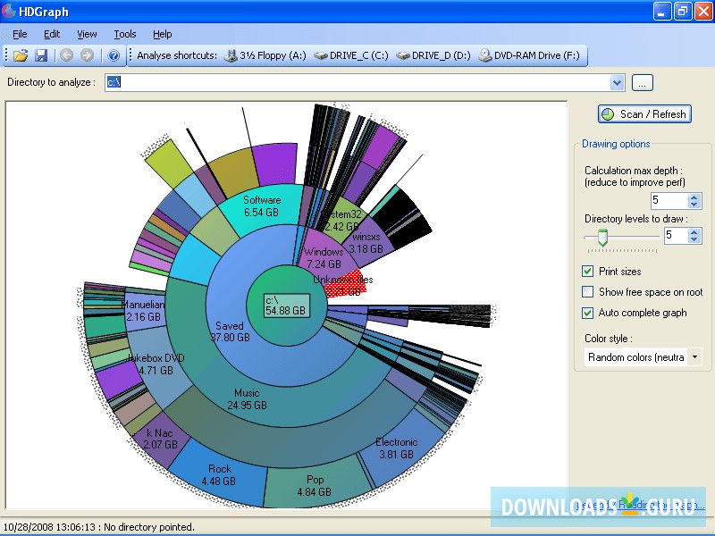Disable Auto complete graph option
The width and height of the screenshot is (715, 536).
588,313
